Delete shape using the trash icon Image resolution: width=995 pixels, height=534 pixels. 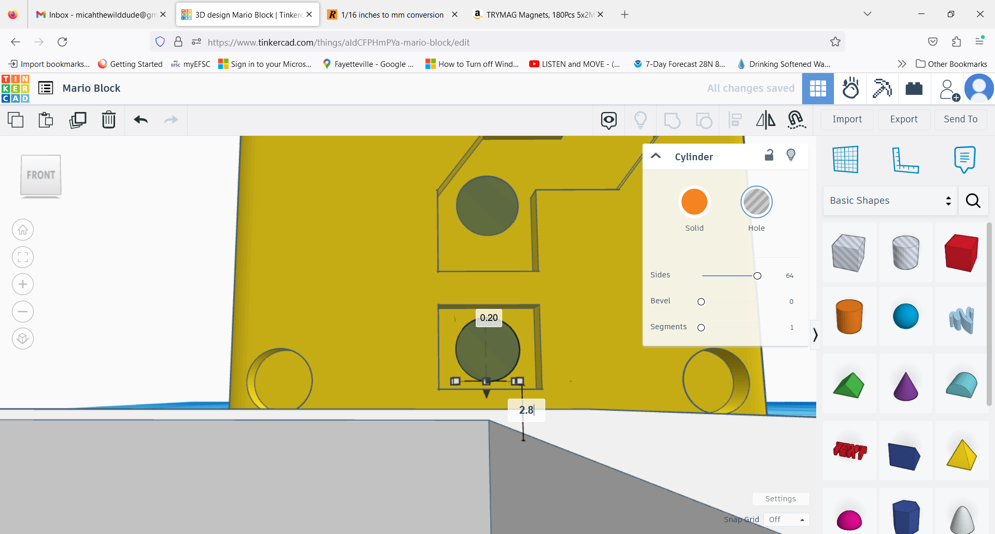109,120
